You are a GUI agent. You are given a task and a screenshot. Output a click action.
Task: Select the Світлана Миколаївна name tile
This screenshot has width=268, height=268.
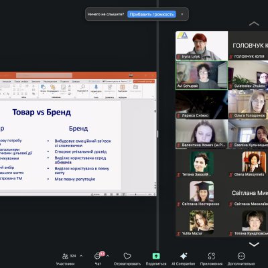click(x=248, y=193)
